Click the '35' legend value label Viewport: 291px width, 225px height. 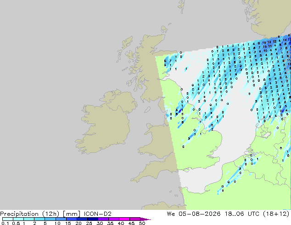110,223
